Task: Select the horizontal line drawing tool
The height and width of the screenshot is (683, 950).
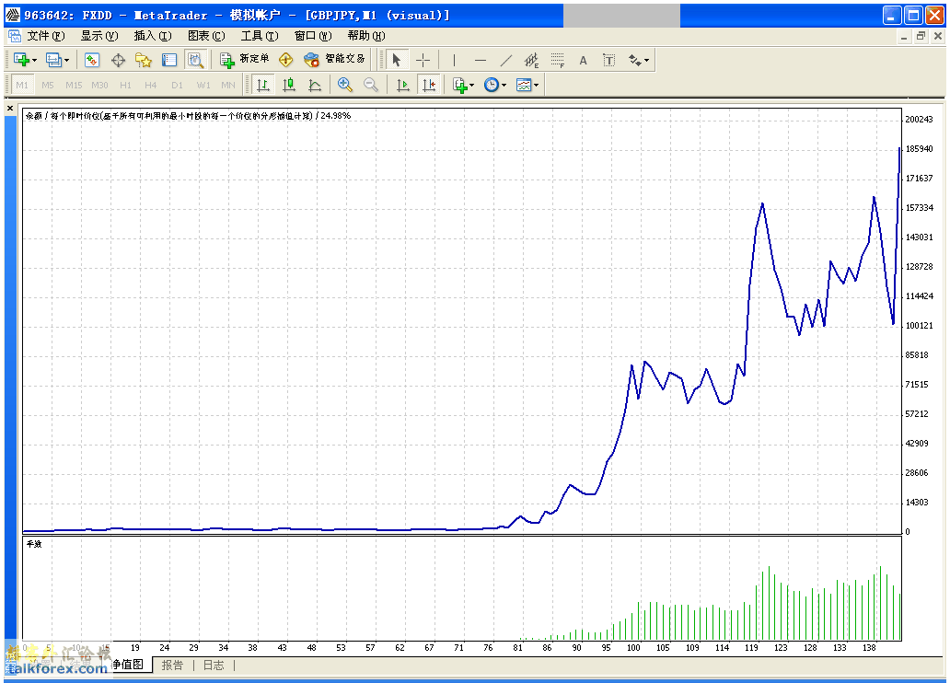Action: point(481,60)
